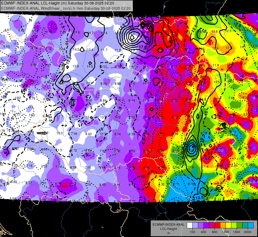Click the wind shear value 11.7
The image size is (258, 237).
pos(104,50)
